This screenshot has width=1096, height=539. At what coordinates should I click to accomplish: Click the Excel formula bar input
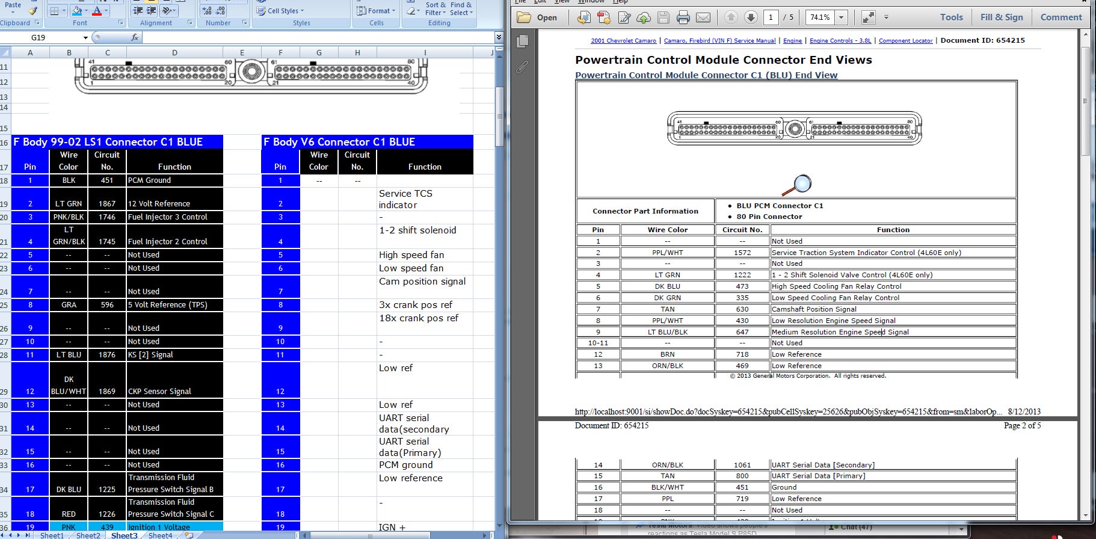point(318,37)
